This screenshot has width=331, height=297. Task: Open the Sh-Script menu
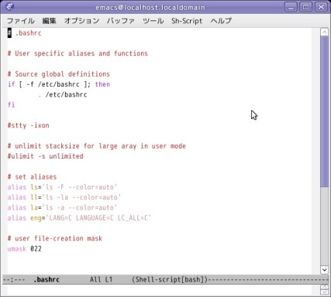pyautogui.click(x=187, y=21)
